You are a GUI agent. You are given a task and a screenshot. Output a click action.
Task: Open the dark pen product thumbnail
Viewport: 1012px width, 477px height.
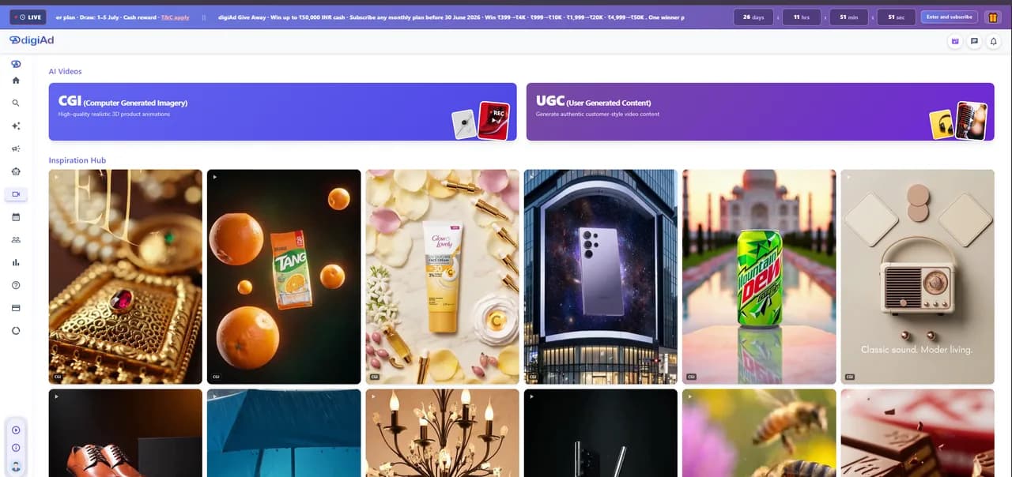pyautogui.click(x=600, y=433)
